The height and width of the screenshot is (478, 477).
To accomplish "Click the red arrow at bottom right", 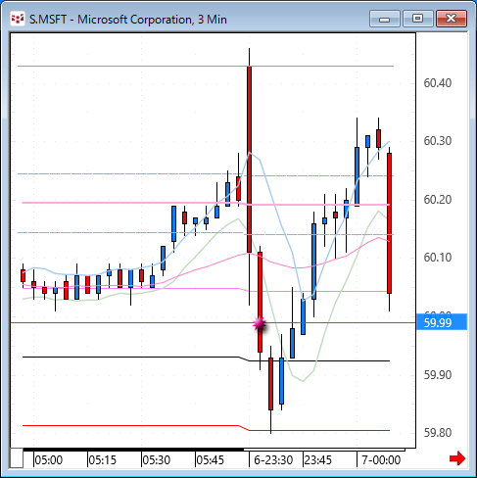I will tap(457, 458).
